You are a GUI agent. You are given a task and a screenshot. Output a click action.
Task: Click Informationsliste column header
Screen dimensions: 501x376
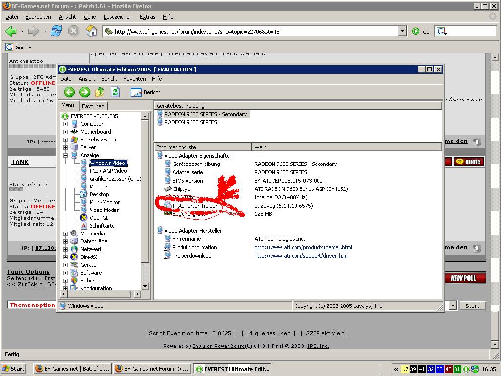pyautogui.click(x=203, y=147)
